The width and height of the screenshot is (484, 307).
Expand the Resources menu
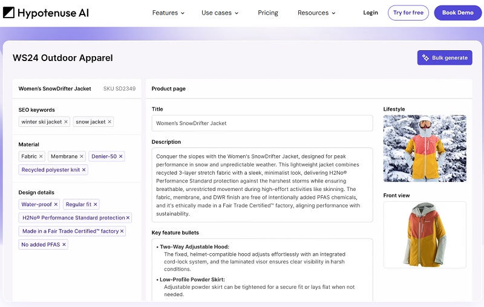(x=316, y=13)
